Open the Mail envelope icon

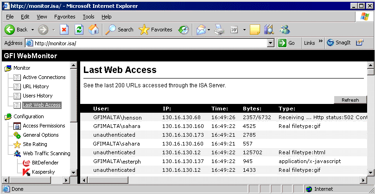pos(201,30)
